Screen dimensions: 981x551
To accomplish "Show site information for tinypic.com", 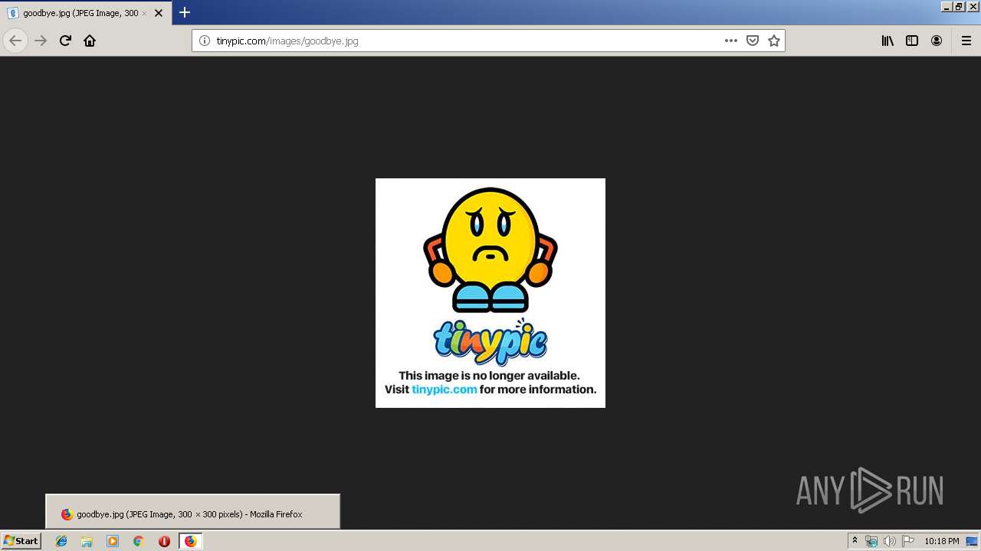I will pos(205,41).
